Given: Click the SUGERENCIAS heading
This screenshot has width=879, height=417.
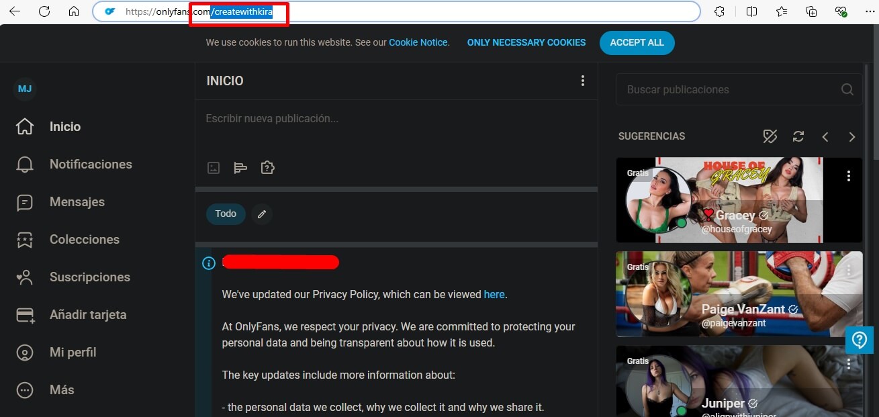Looking at the screenshot, I should tap(651, 136).
